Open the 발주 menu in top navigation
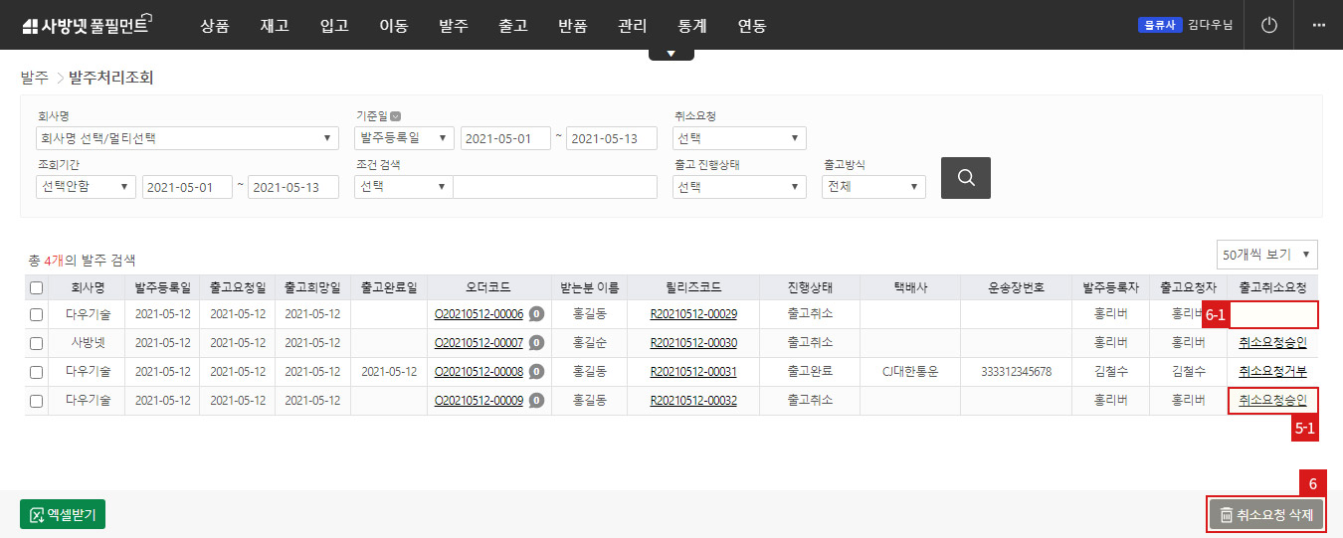The width and height of the screenshot is (1343, 538). (x=453, y=26)
